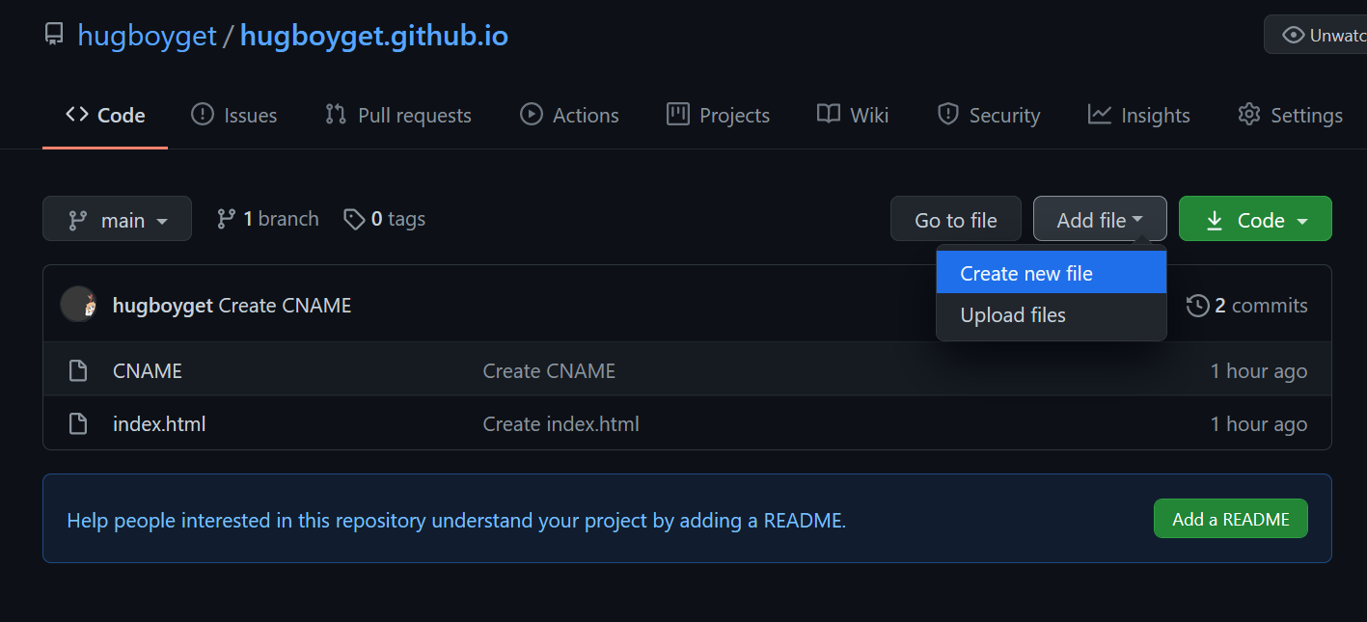This screenshot has height=622, width=1367.
Task: Click the repository book icon beside hugboyget
Action: point(54,36)
